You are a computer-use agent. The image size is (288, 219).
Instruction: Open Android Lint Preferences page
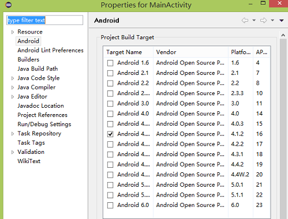(x=50, y=50)
